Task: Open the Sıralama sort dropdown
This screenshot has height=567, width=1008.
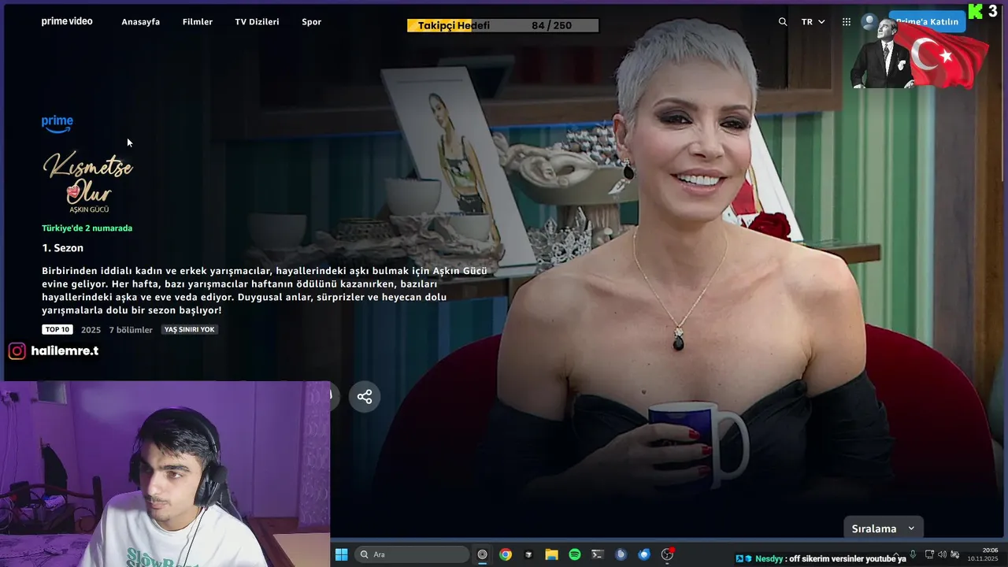Action: coord(883,528)
